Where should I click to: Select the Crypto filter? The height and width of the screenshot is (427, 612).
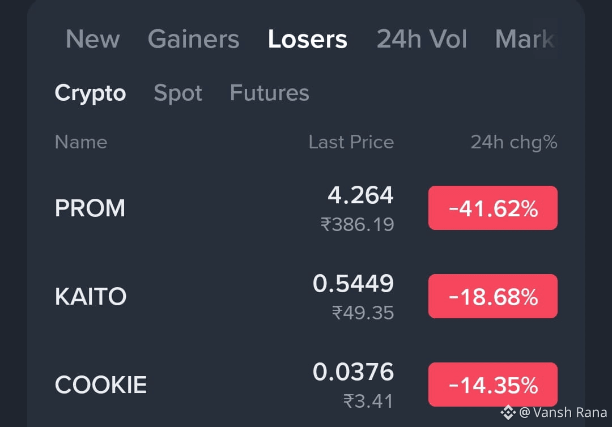coord(90,93)
